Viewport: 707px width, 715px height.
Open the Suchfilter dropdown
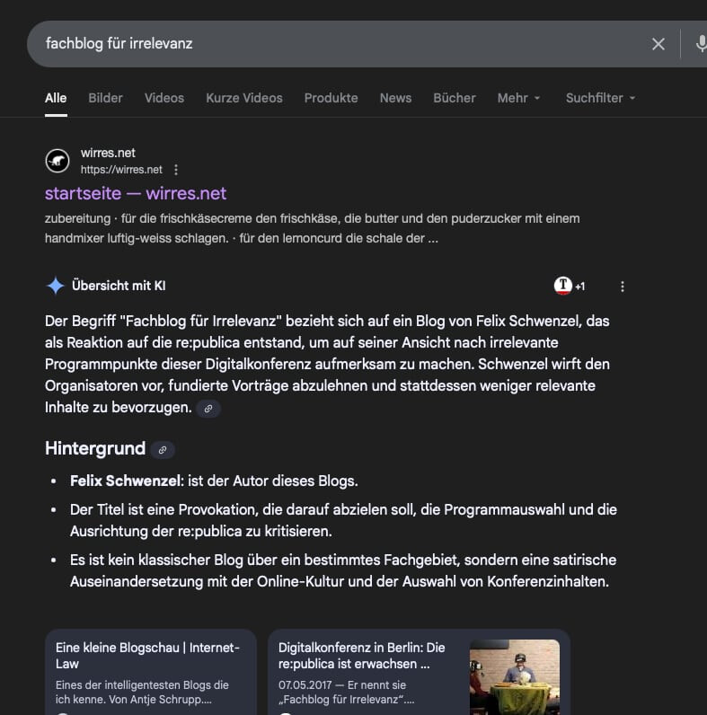coord(600,98)
